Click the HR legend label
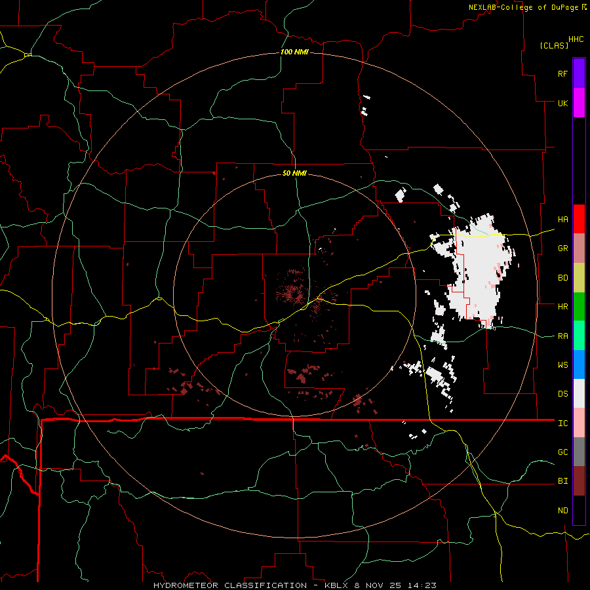Image resolution: width=590 pixels, height=590 pixels. pyautogui.click(x=562, y=307)
